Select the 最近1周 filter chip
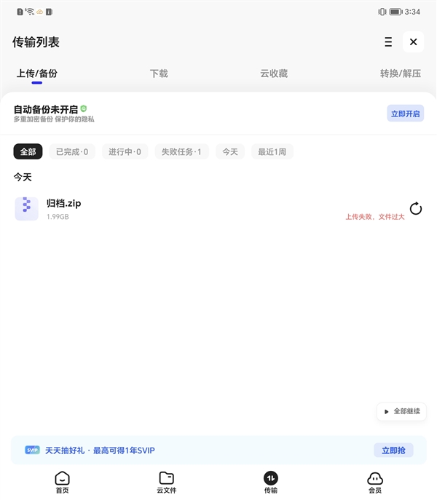The width and height of the screenshot is (437, 500). (272, 152)
